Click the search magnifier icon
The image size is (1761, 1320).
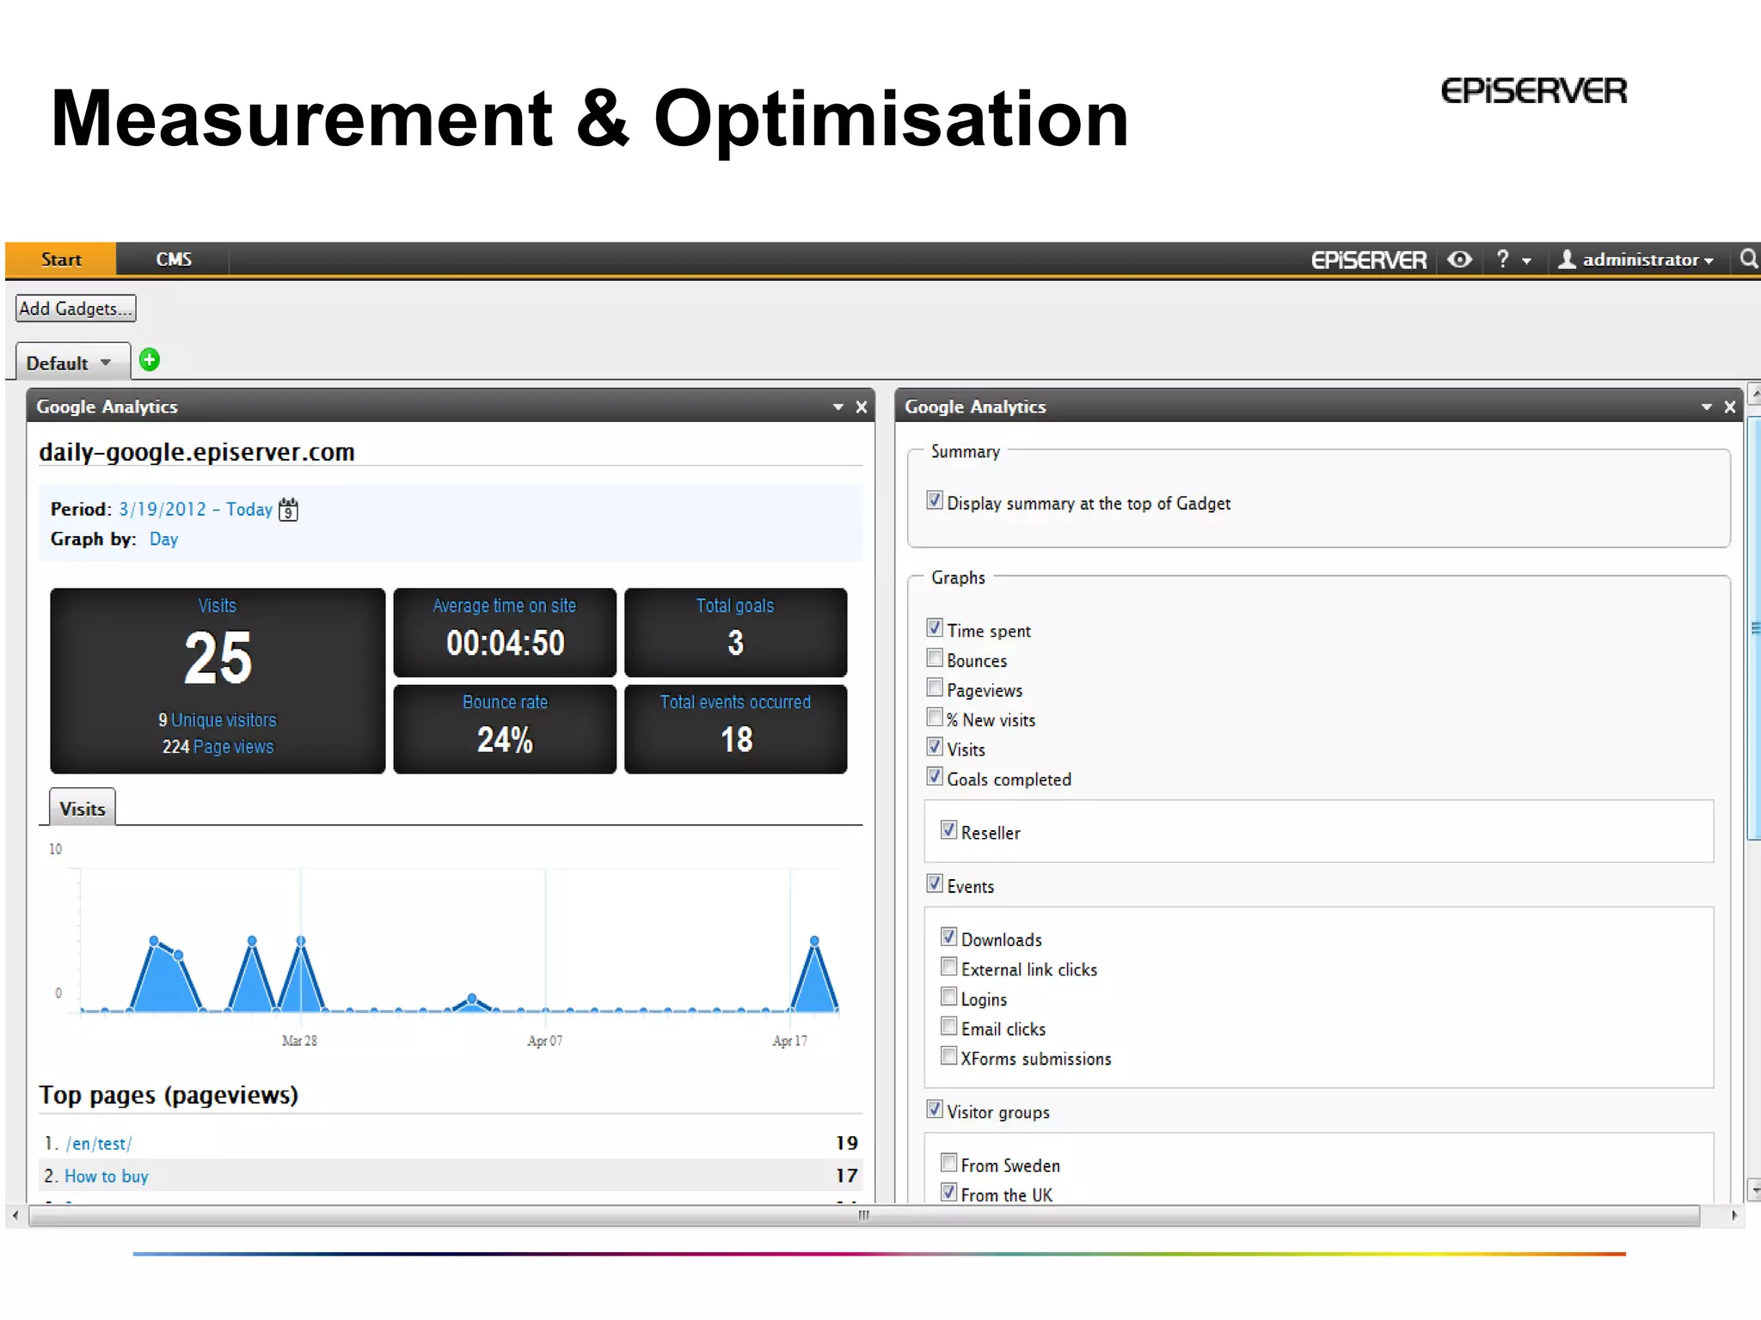tap(1748, 259)
